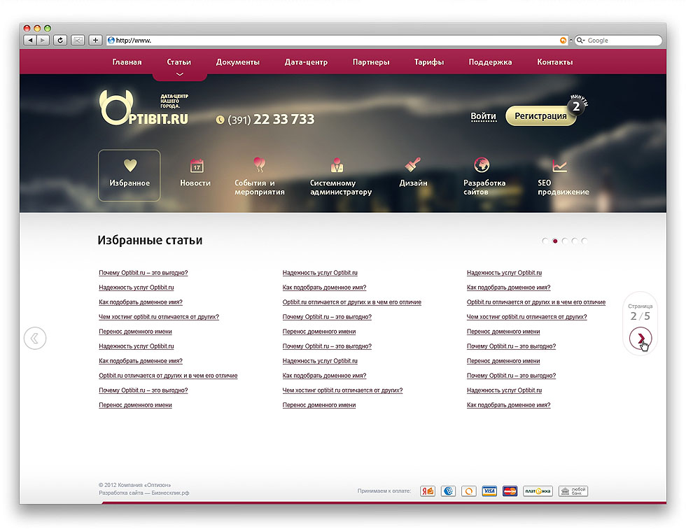Click the любой банк payment icon

click(573, 491)
